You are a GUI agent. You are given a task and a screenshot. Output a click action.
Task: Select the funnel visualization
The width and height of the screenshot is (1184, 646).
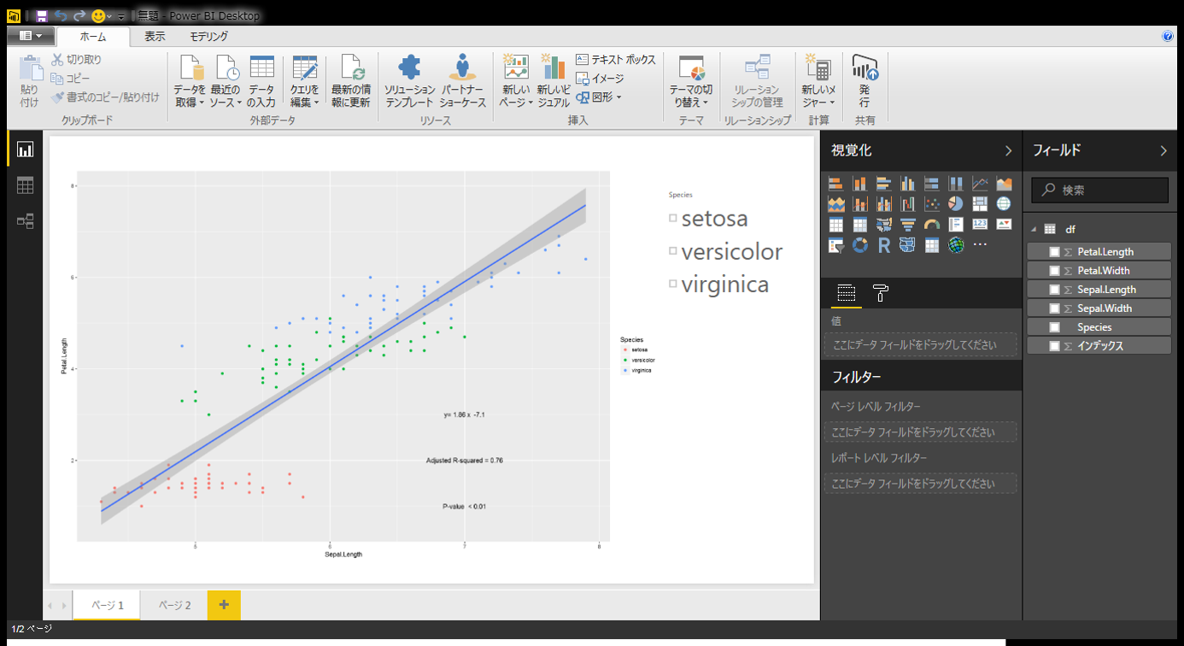908,224
